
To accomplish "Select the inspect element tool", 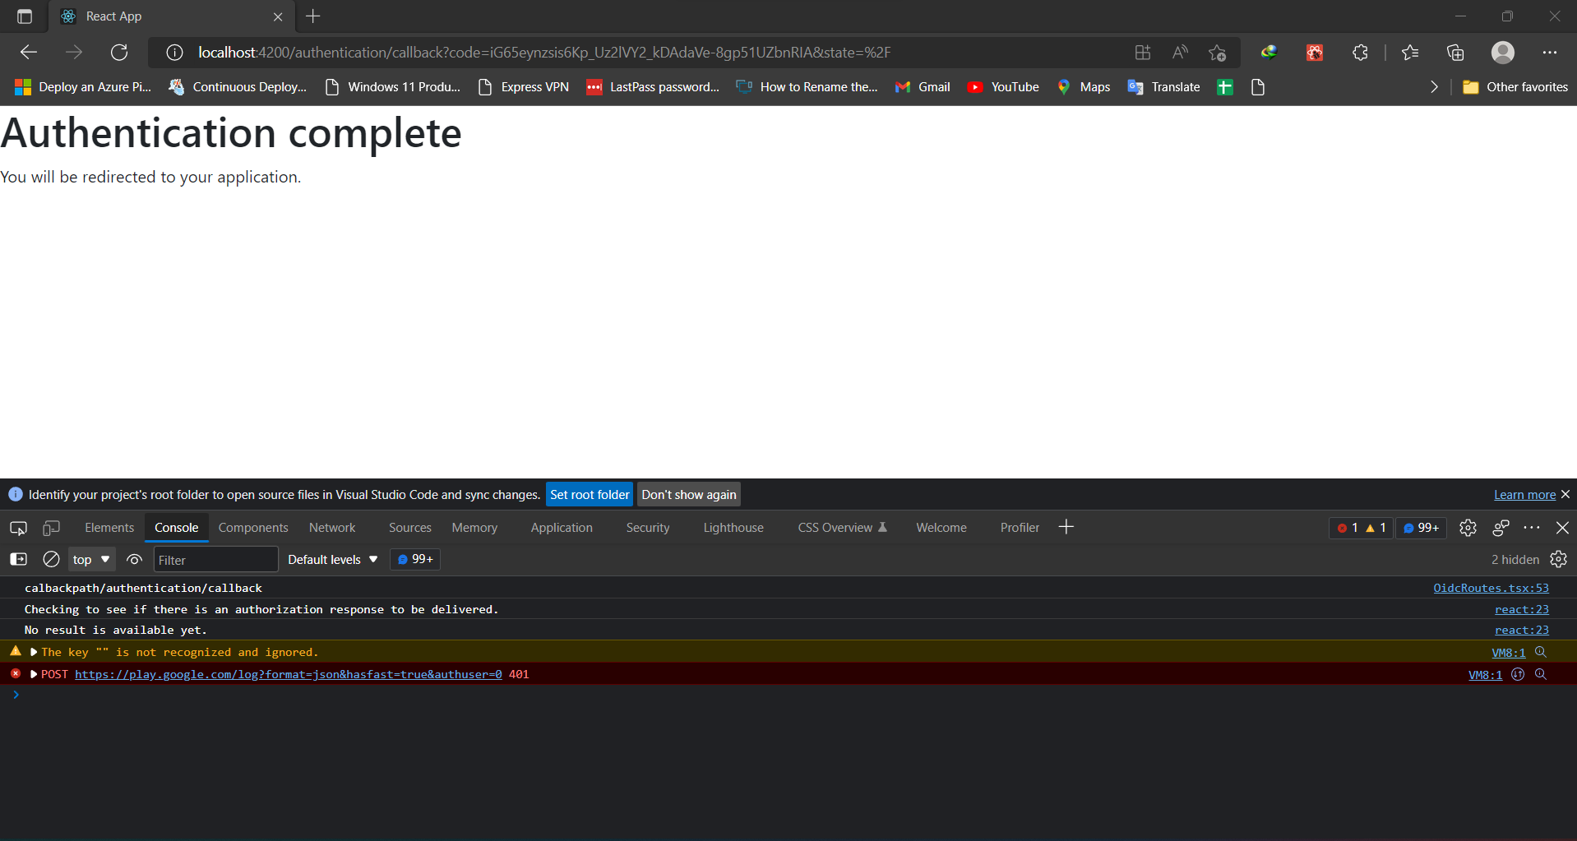I will pyautogui.click(x=18, y=528).
